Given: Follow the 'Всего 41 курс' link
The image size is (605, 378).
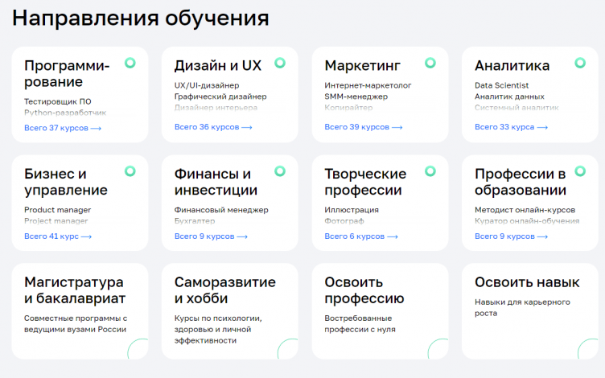Looking at the screenshot, I should coord(58,236).
